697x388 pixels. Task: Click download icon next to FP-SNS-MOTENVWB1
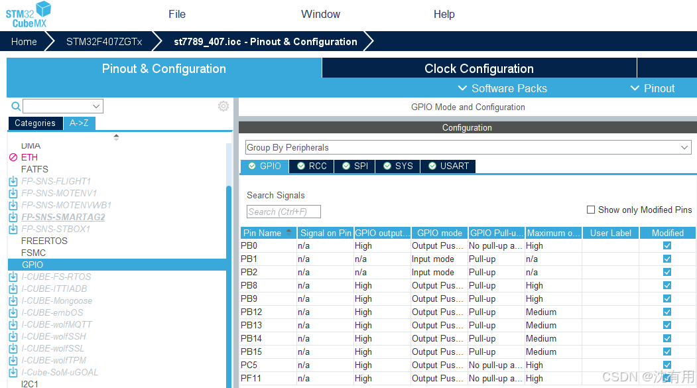[x=13, y=206]
